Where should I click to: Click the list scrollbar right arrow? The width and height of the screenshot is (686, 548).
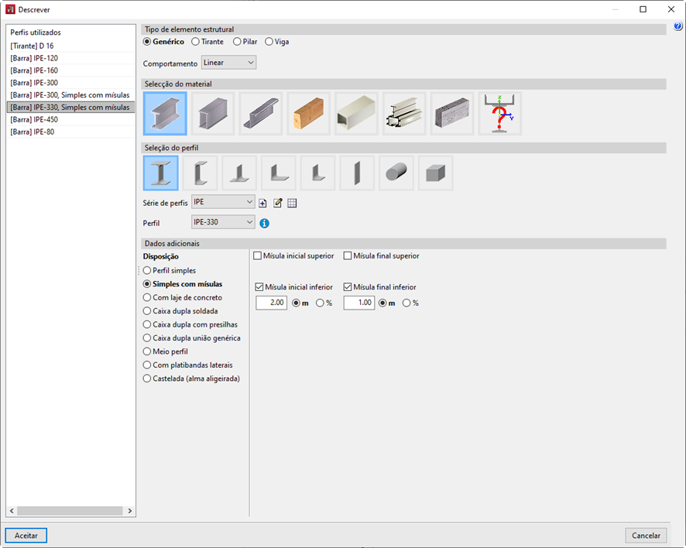point(129,511)
